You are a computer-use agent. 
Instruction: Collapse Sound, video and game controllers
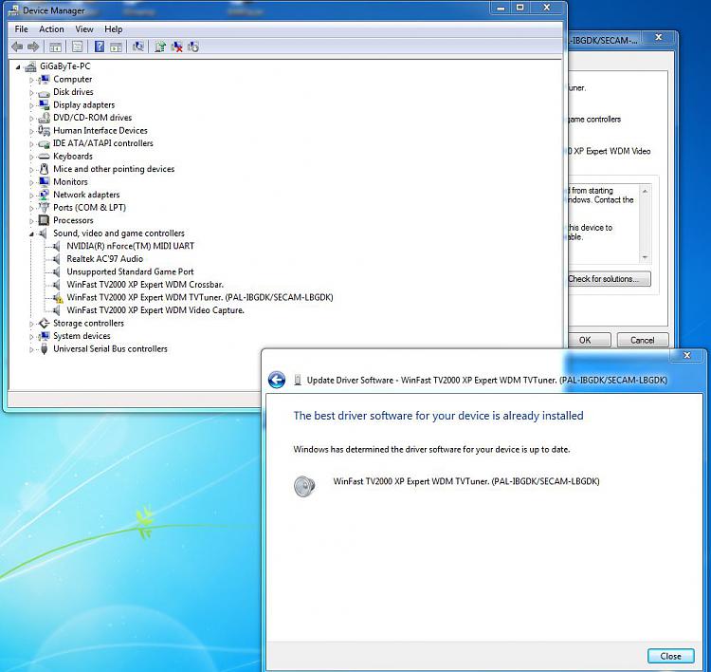coord(31,233)
